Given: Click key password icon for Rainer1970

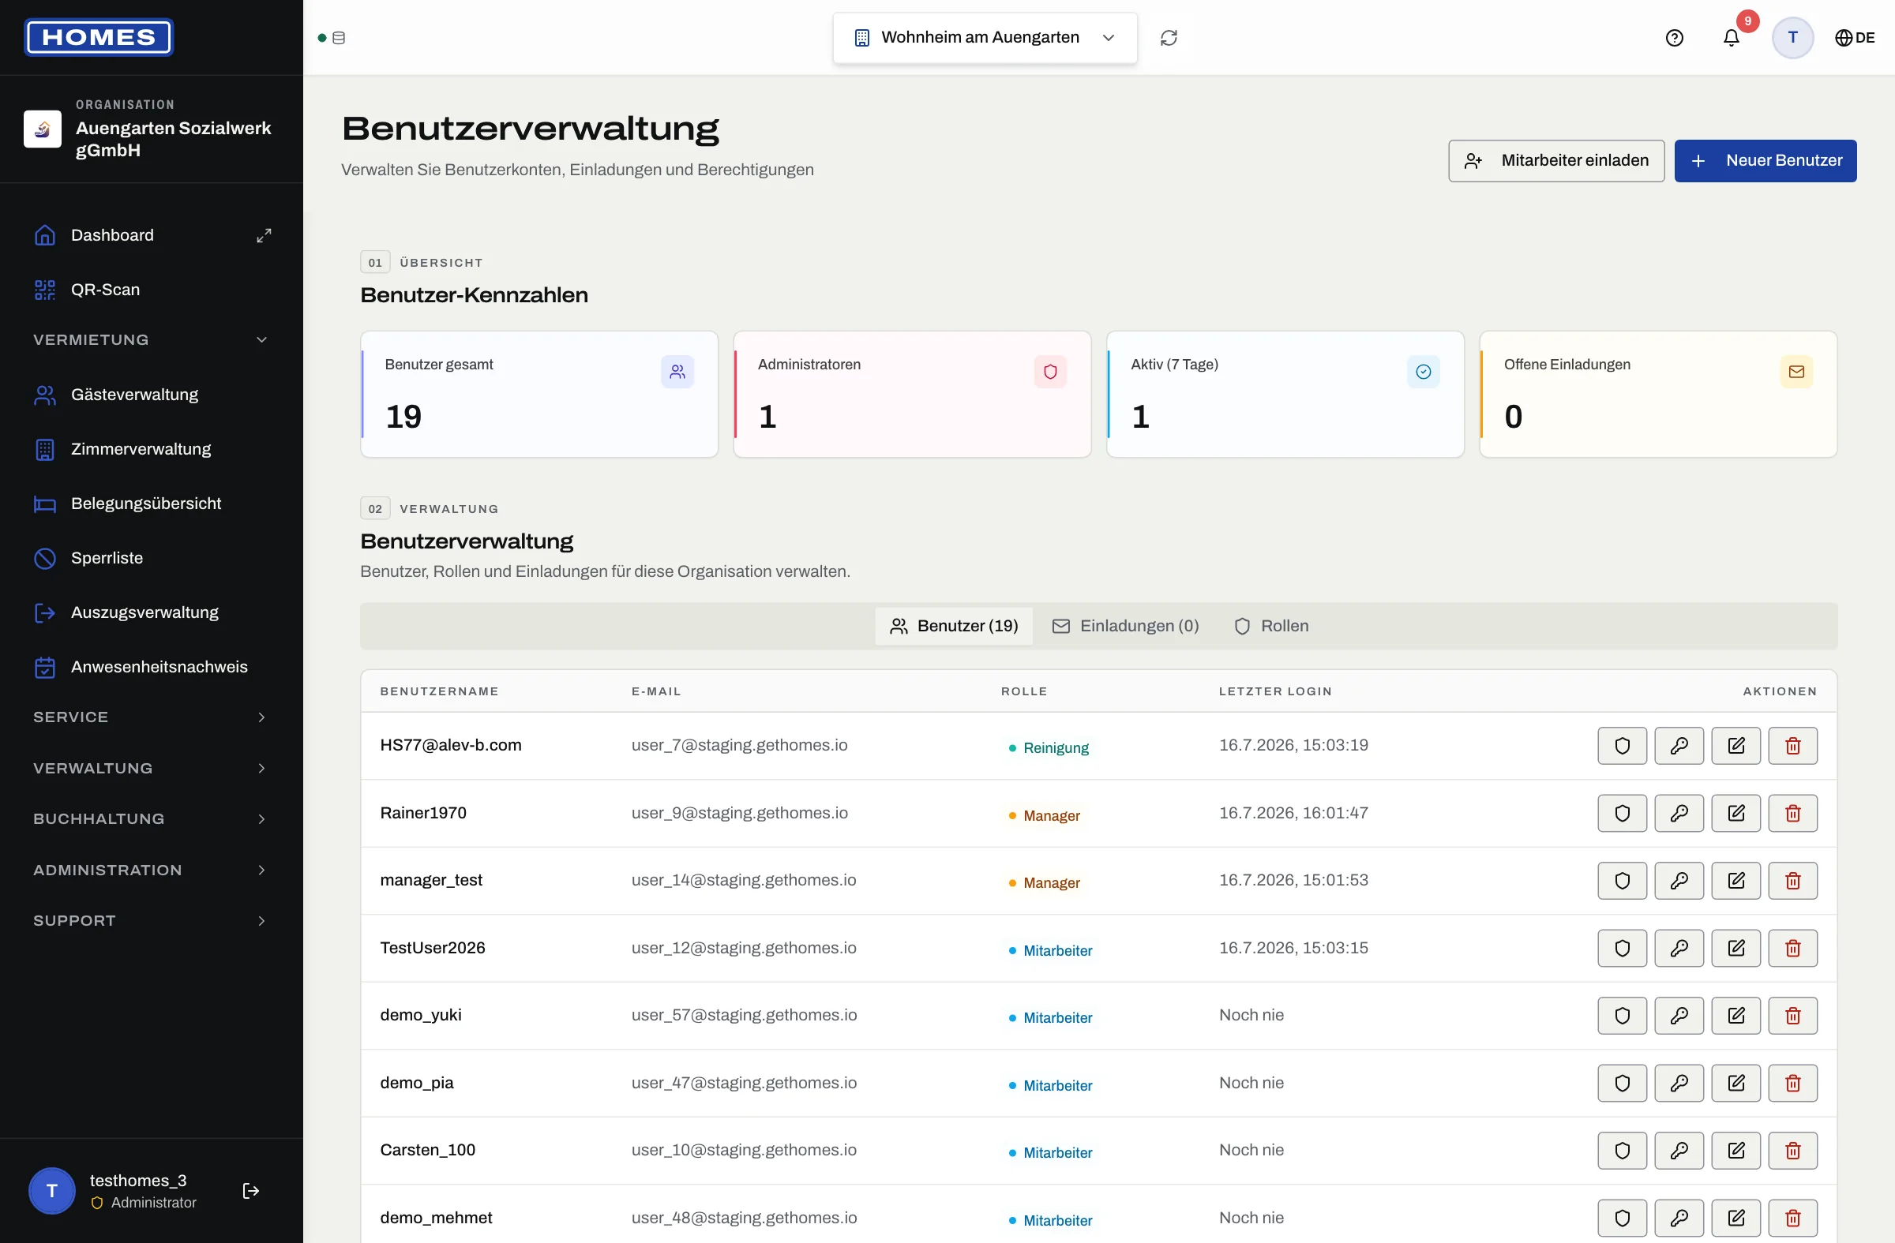Looking at the screenshot, I should tap(1679, 812).
